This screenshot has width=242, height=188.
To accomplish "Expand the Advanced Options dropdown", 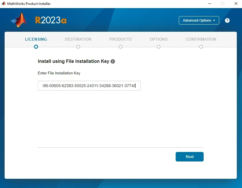I will point(199,20).
